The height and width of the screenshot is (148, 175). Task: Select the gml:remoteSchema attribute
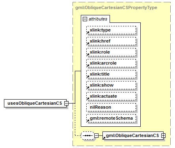click(x=111, y=118)
